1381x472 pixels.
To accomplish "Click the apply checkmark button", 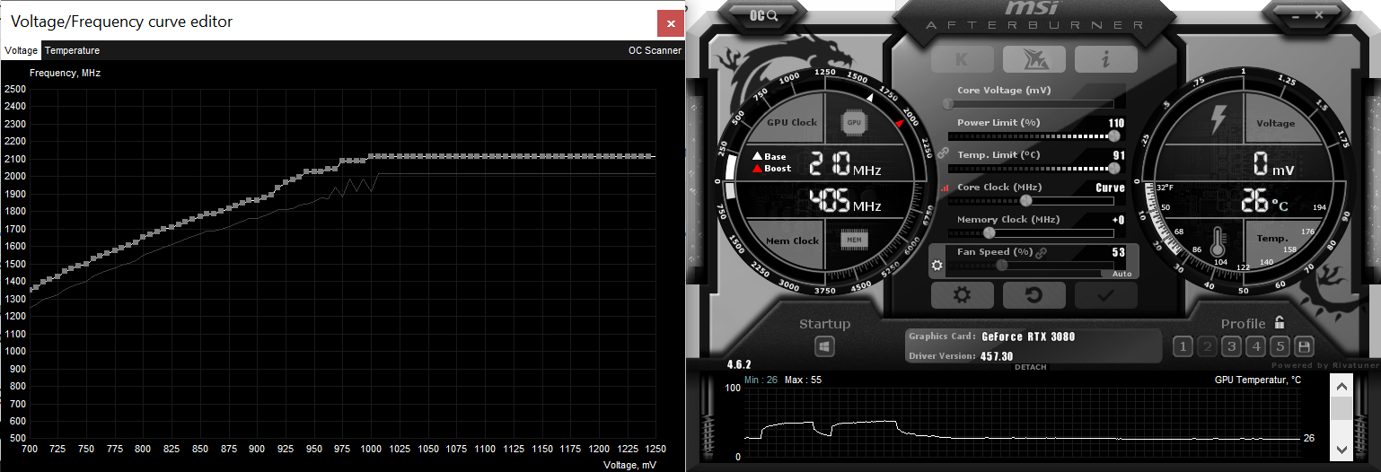I will click(x=1105, y=295).
